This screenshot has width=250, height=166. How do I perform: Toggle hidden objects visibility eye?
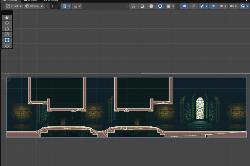coord(213,6)
